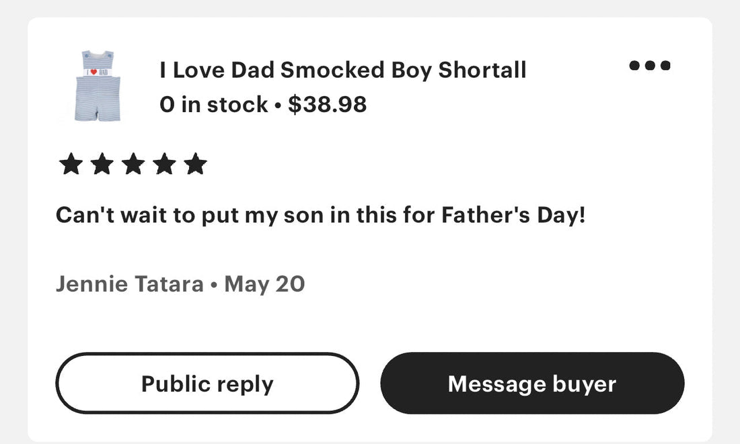Open the blue striped shortall product thumbnail
The width and height of the screenshot is (740, 444).
click(x=98, y=86)
